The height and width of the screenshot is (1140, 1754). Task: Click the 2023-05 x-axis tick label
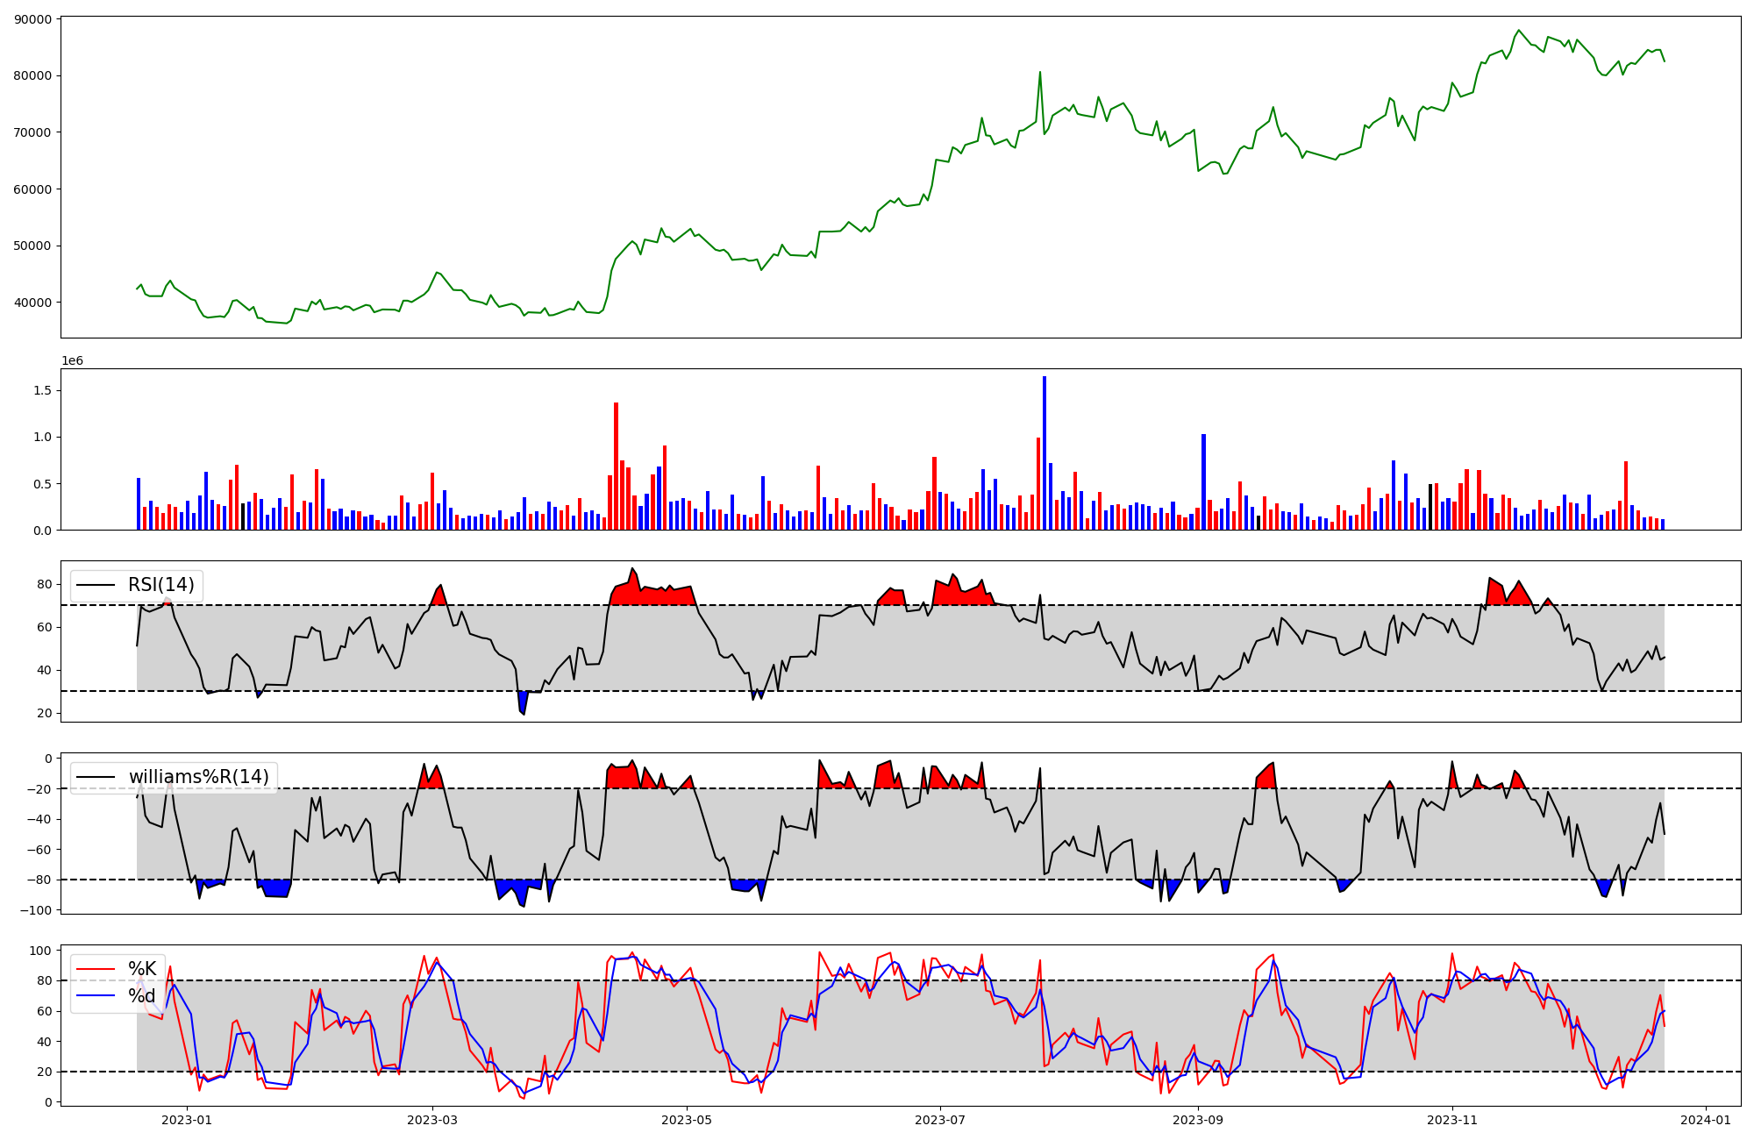tap(687, 1120)
